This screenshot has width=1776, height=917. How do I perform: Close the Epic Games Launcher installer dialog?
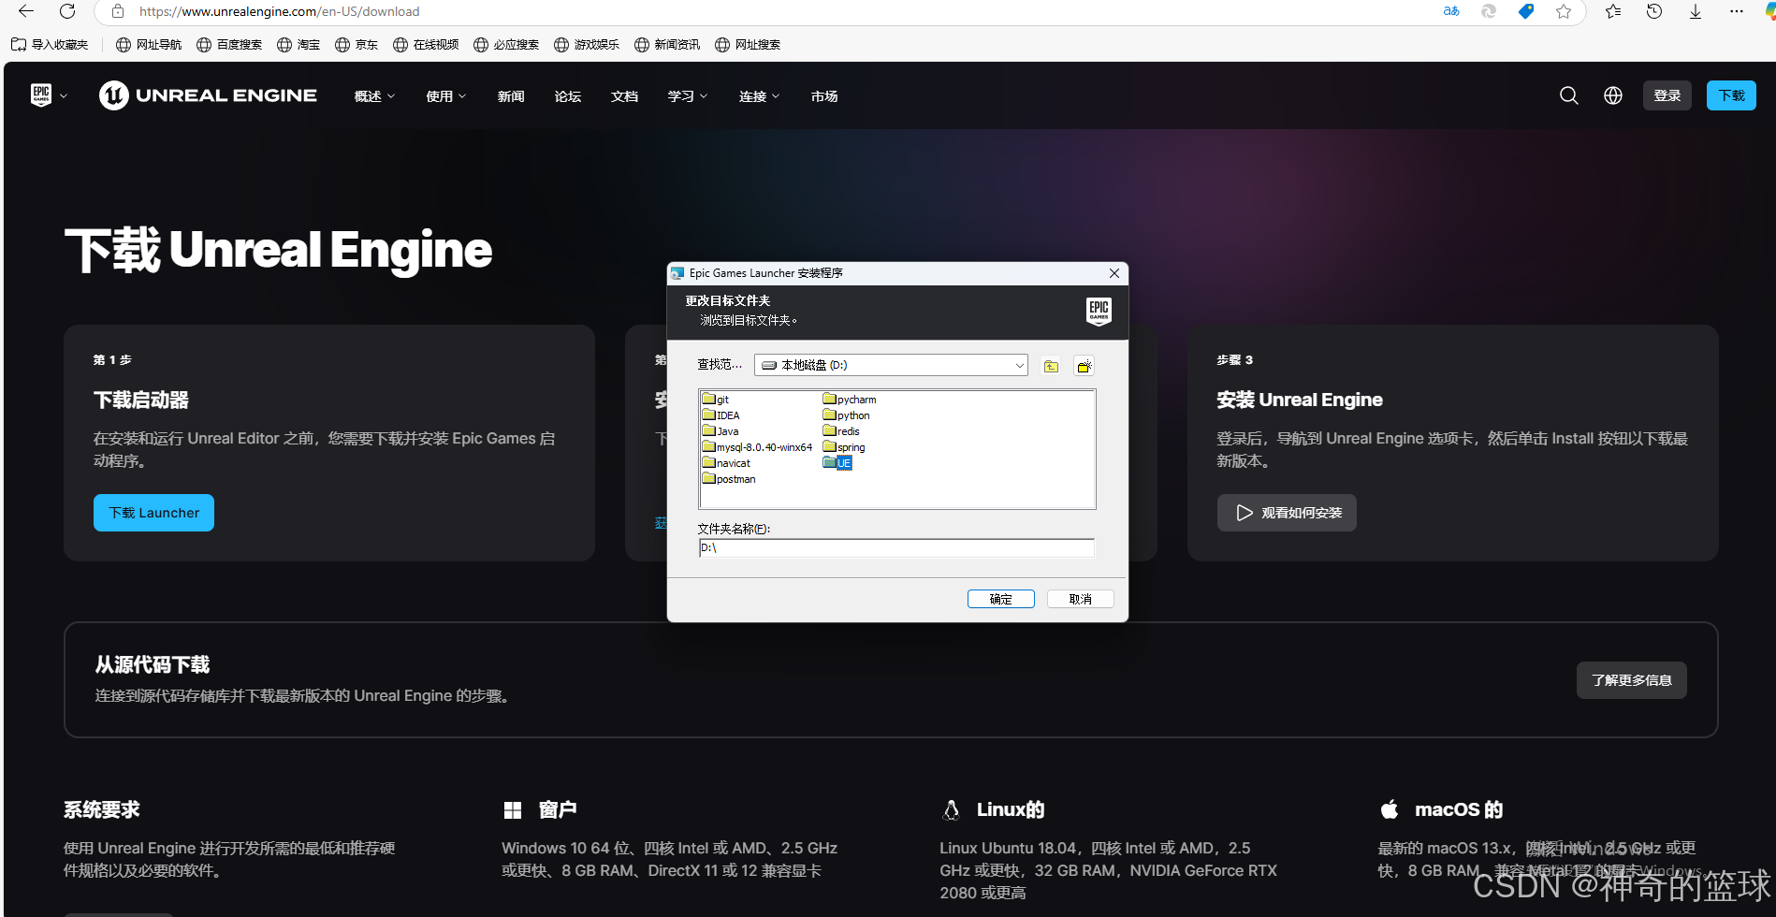click(1114, 273)
